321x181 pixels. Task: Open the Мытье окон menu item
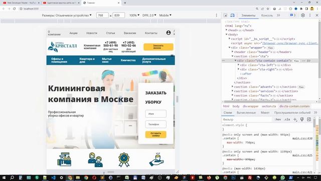[107, 60]
